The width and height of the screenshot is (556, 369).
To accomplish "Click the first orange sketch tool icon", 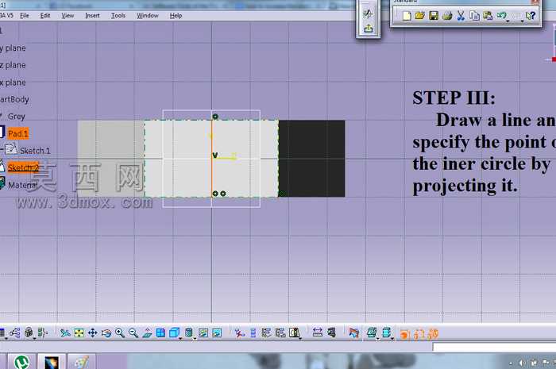I will (404, 334).
